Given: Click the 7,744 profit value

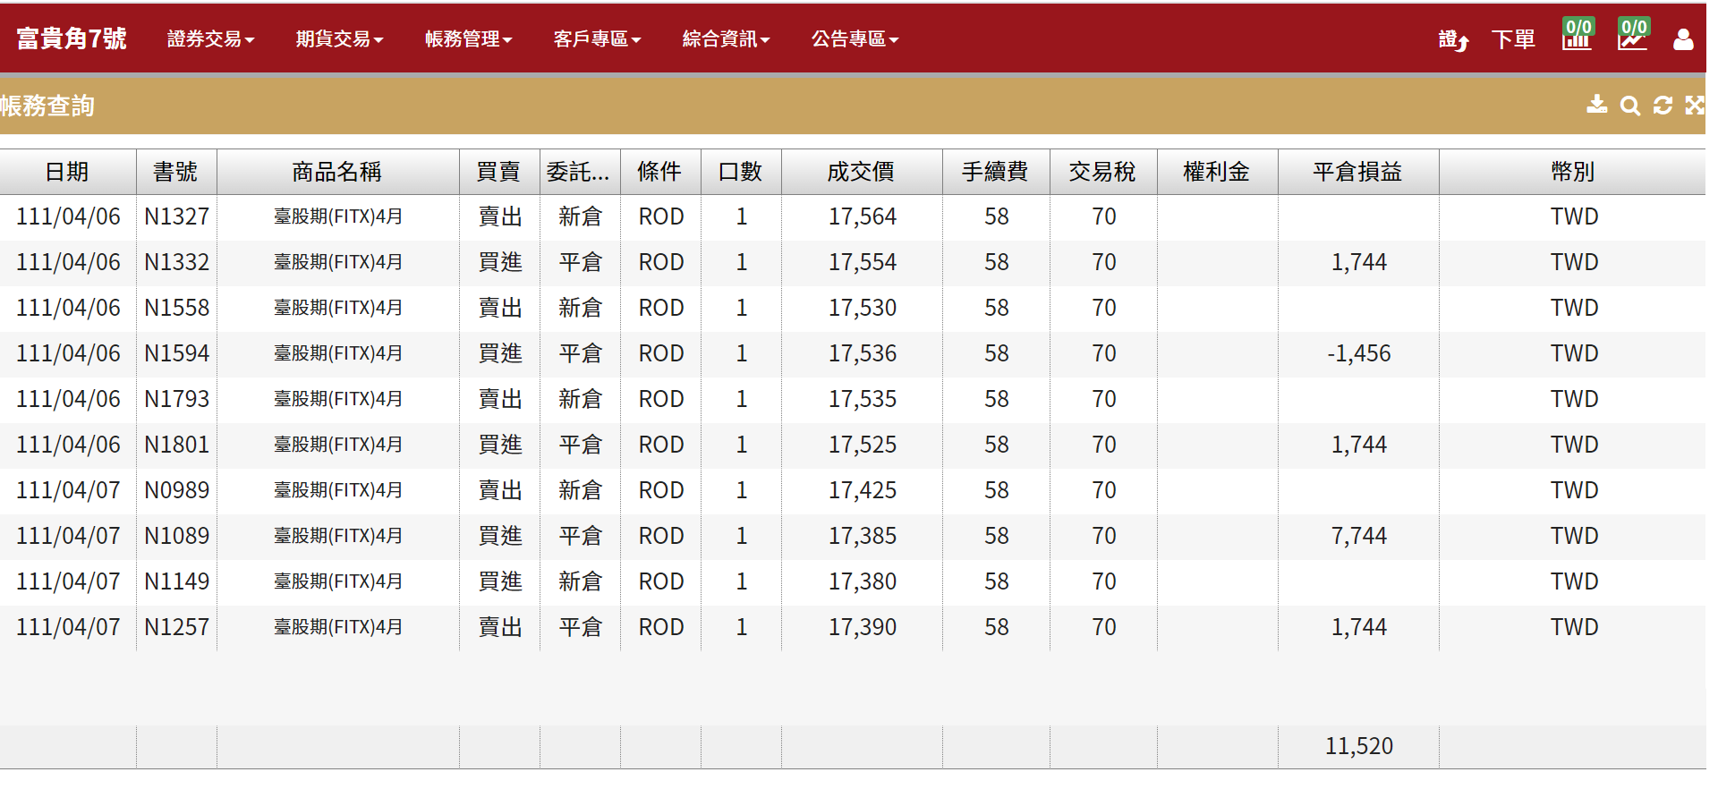Looking at the screenshot, I should (x=1358, y=536).
